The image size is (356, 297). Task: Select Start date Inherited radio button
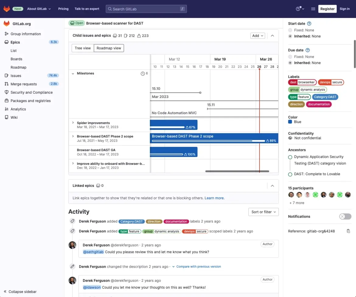[x=290, y=36]
